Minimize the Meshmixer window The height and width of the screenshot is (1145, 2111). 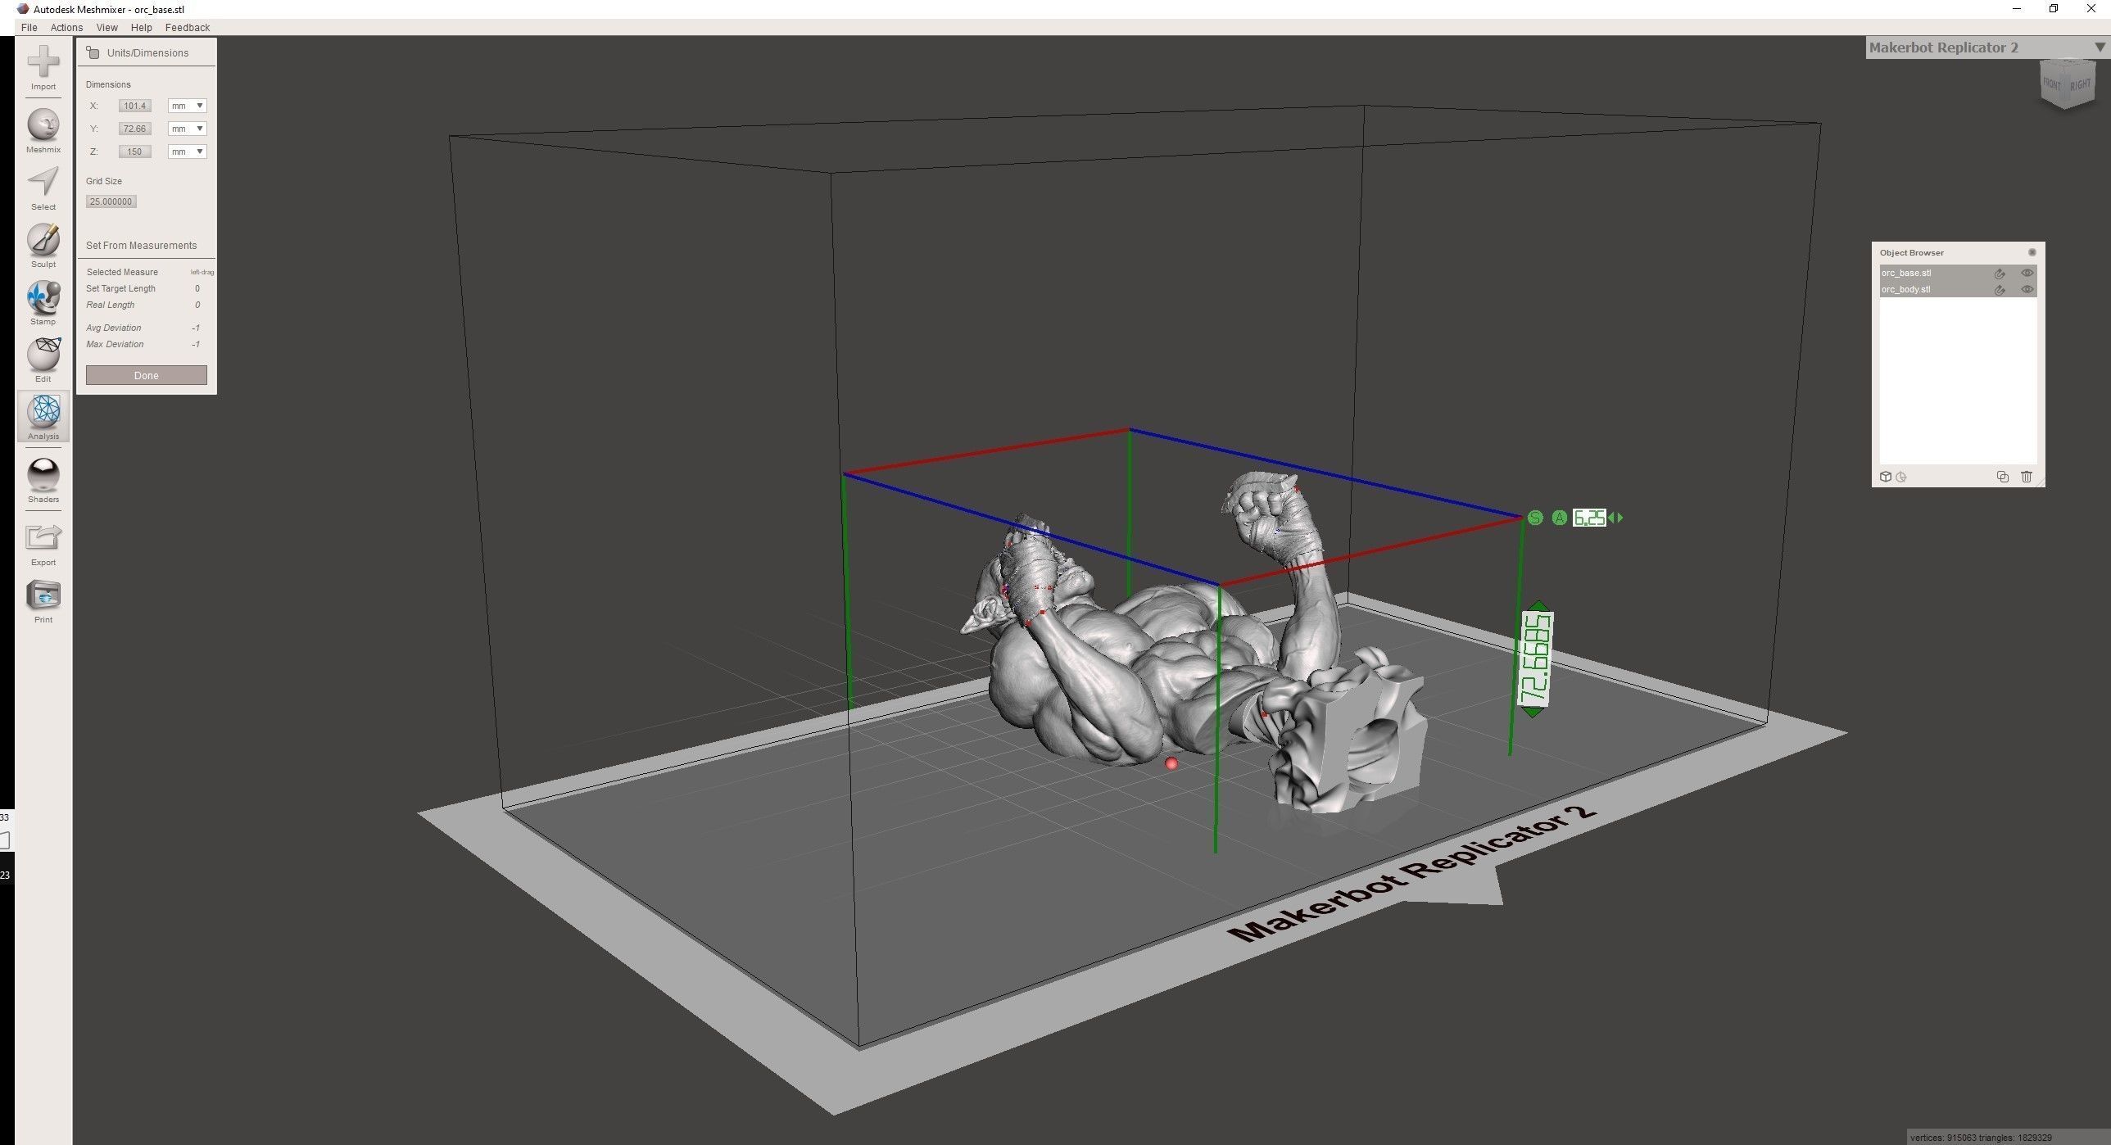click(2017, 9)
